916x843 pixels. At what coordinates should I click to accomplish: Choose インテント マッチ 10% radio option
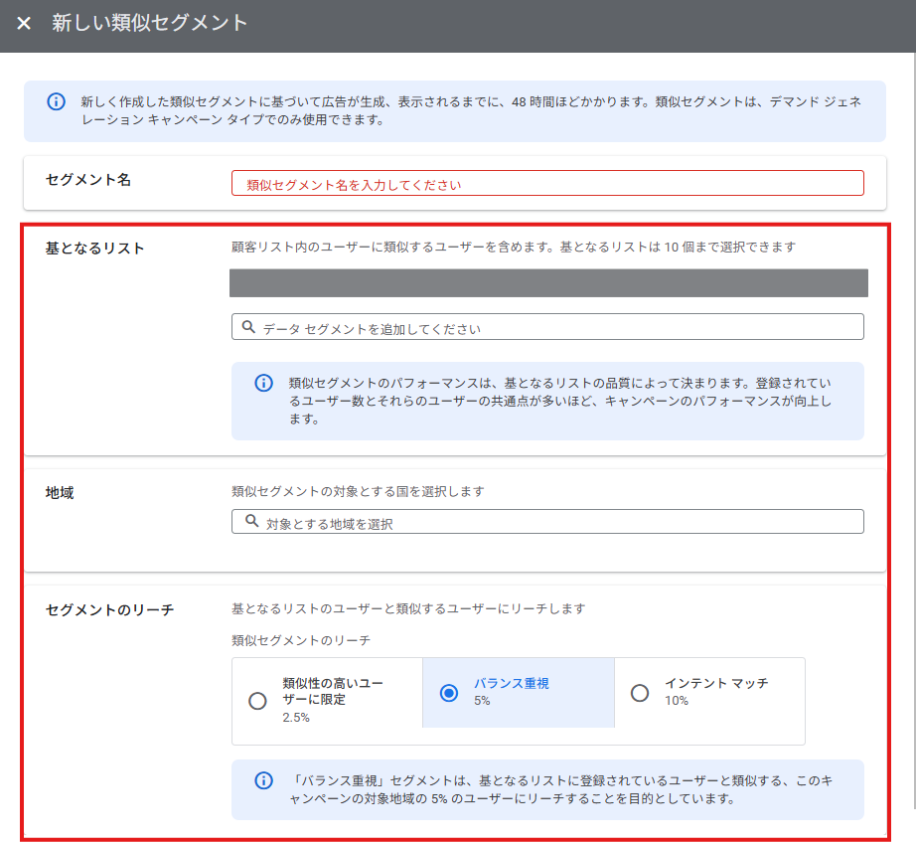tap(640, 693)
